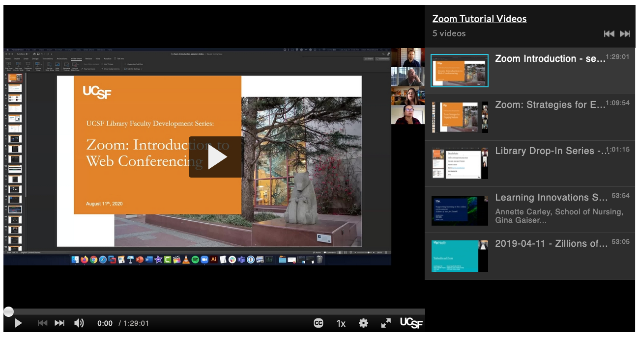Open the player settings gear menu

click(x=363, y=323)
